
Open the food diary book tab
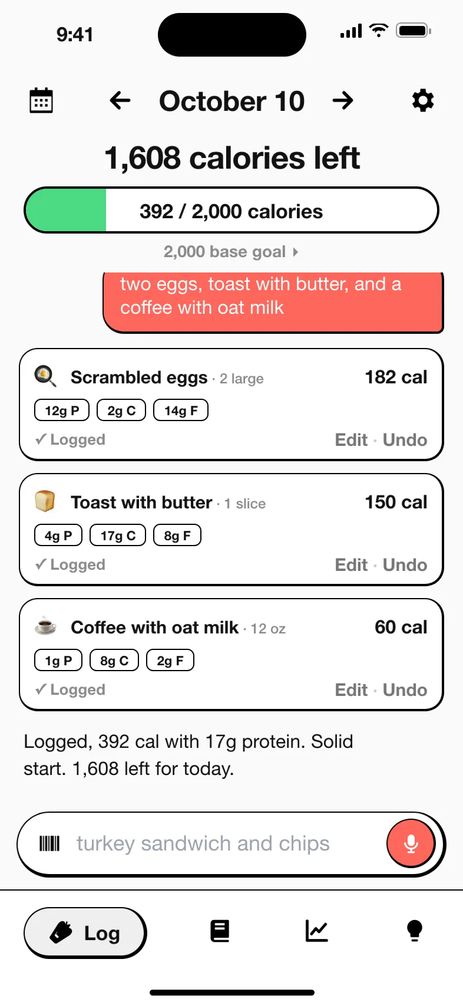point(220,931)
